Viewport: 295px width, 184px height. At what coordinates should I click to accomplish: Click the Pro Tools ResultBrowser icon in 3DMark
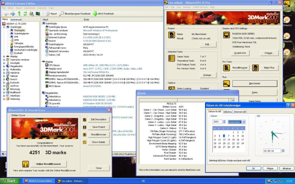click(x=226, y=68)
